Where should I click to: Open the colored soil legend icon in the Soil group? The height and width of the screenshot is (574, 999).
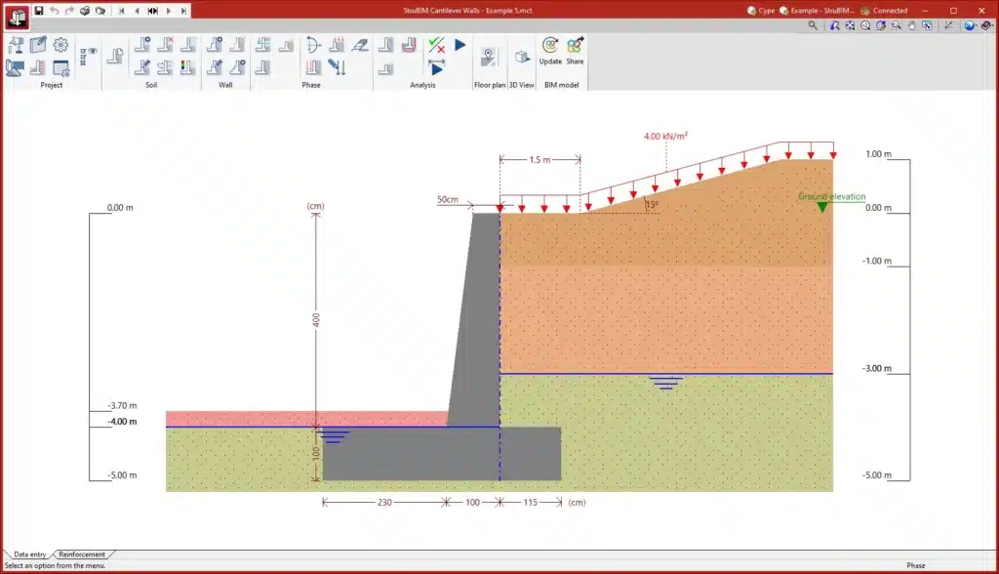(187, 67)
